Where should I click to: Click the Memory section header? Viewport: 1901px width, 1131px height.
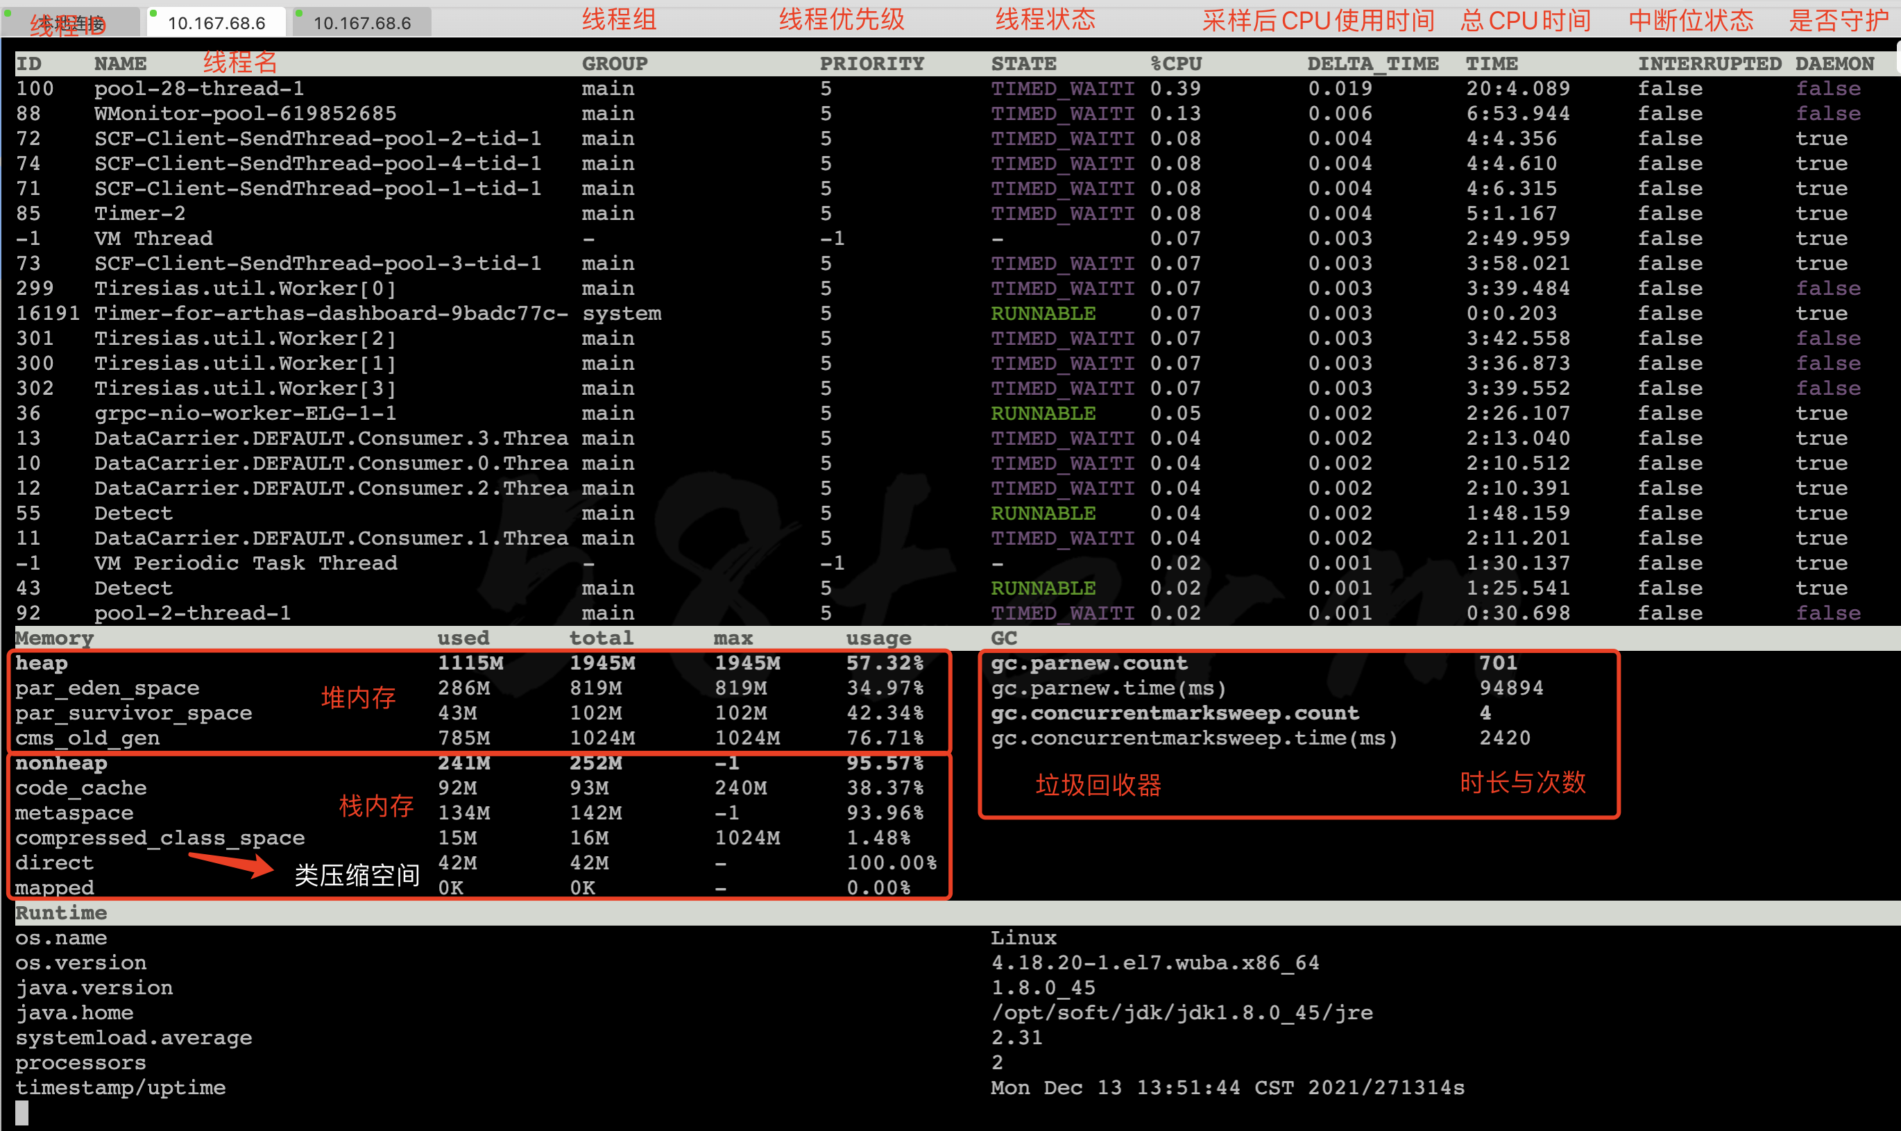[x=54, y=638]
